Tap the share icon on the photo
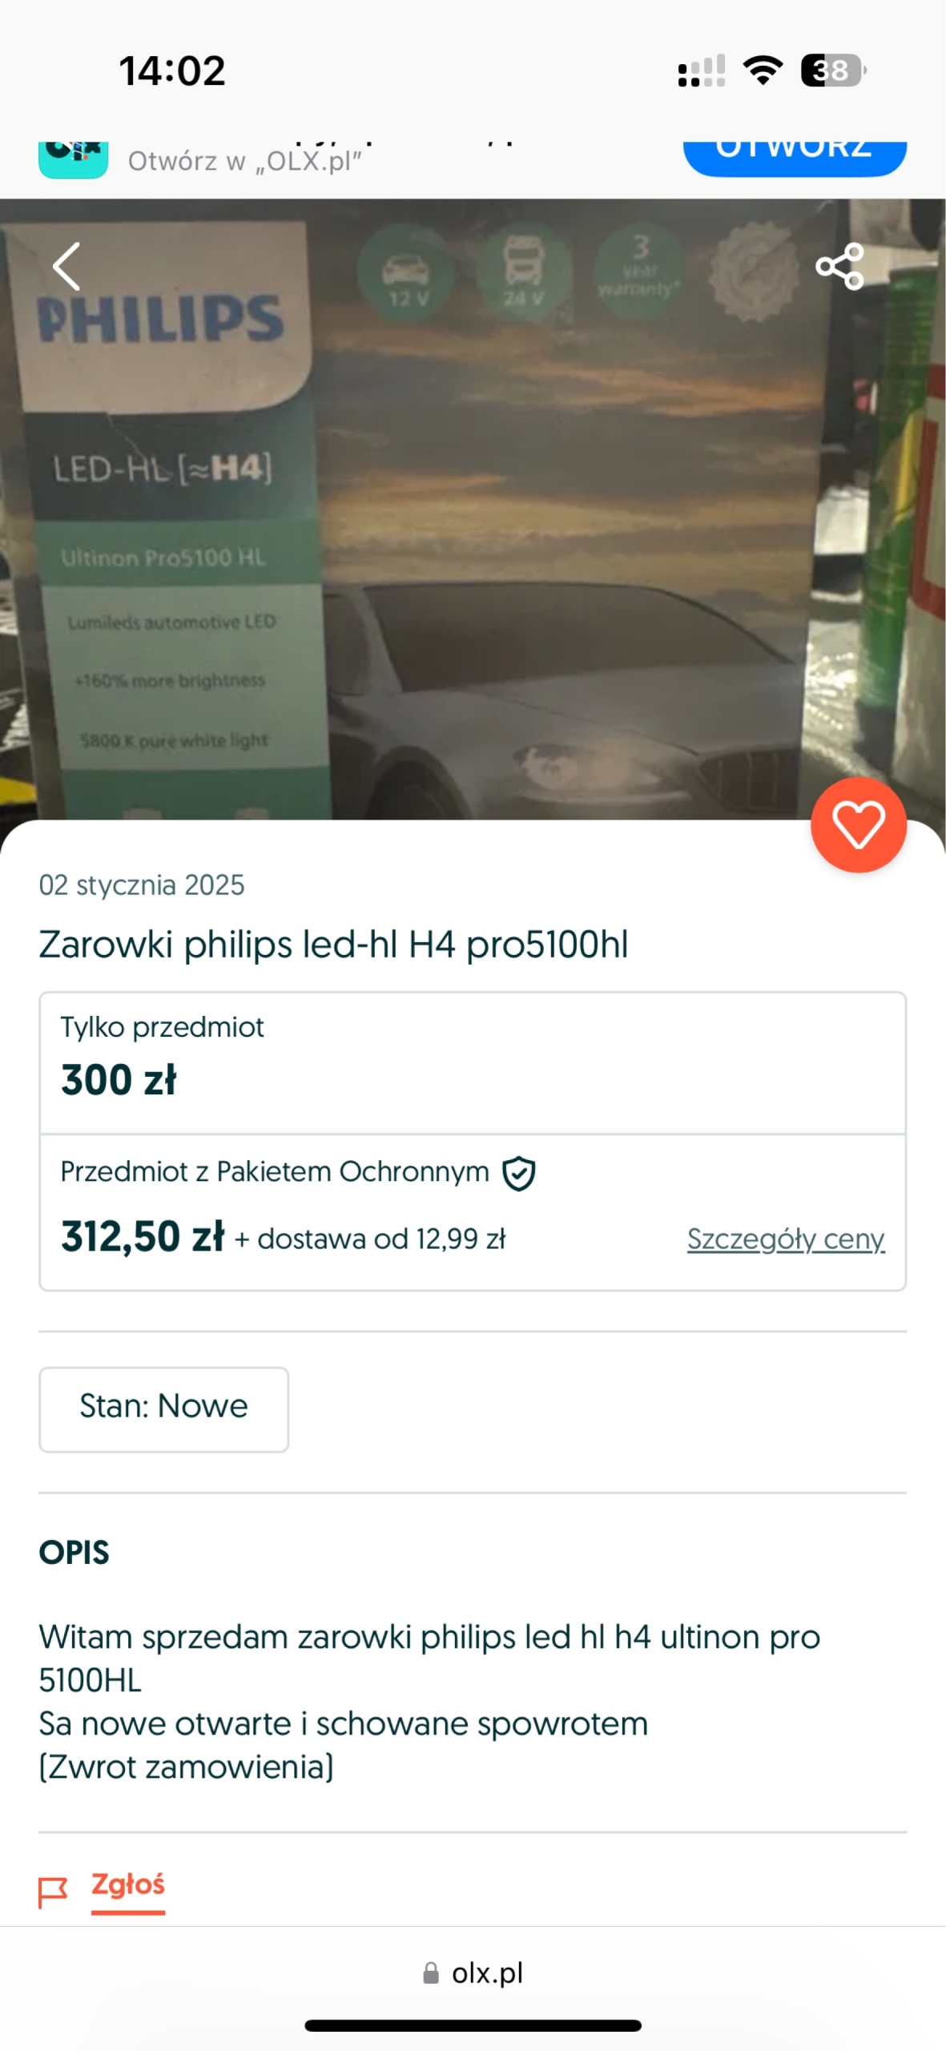 click(x=839, y=266)
